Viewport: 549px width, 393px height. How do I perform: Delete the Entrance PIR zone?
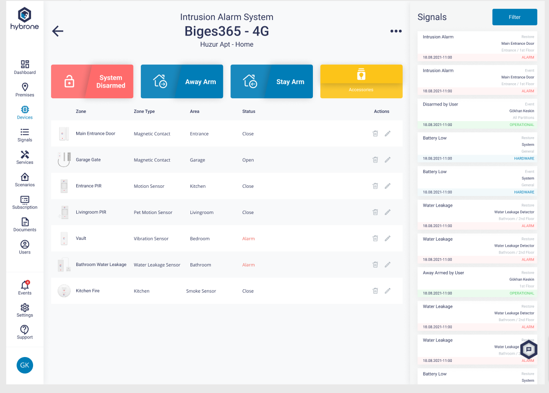pos(376,186)
